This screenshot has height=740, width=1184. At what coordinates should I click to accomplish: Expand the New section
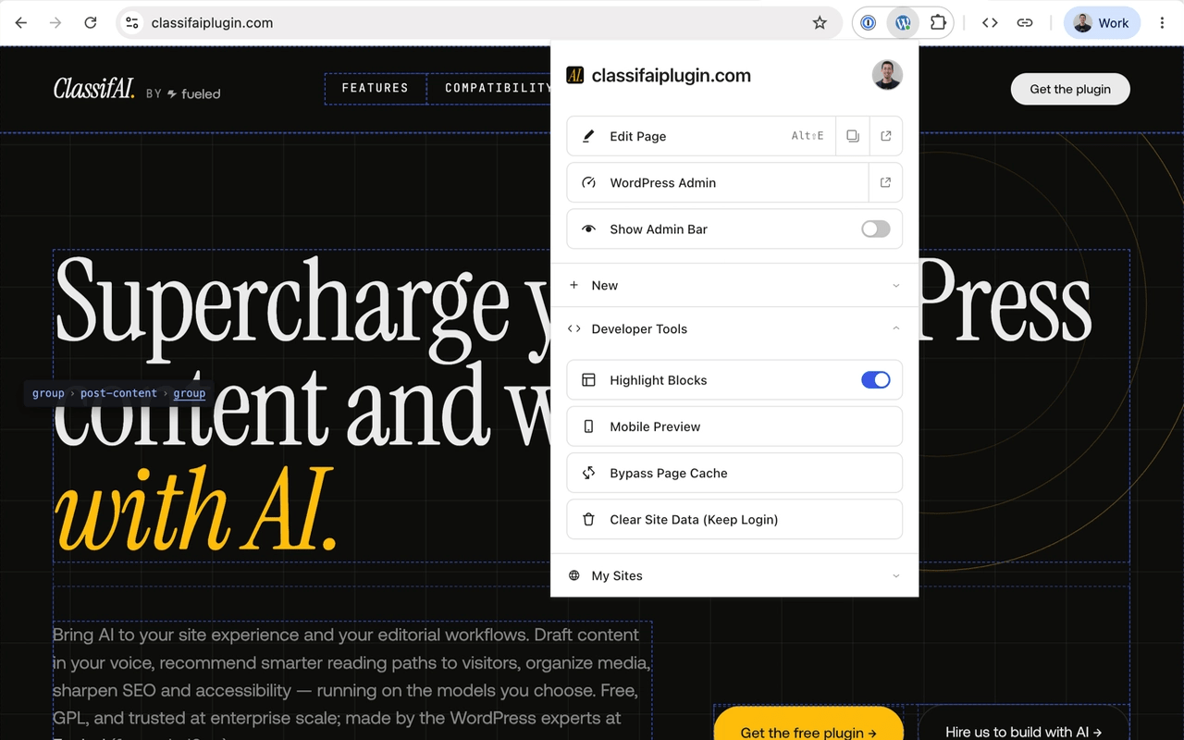coord(734,285)
